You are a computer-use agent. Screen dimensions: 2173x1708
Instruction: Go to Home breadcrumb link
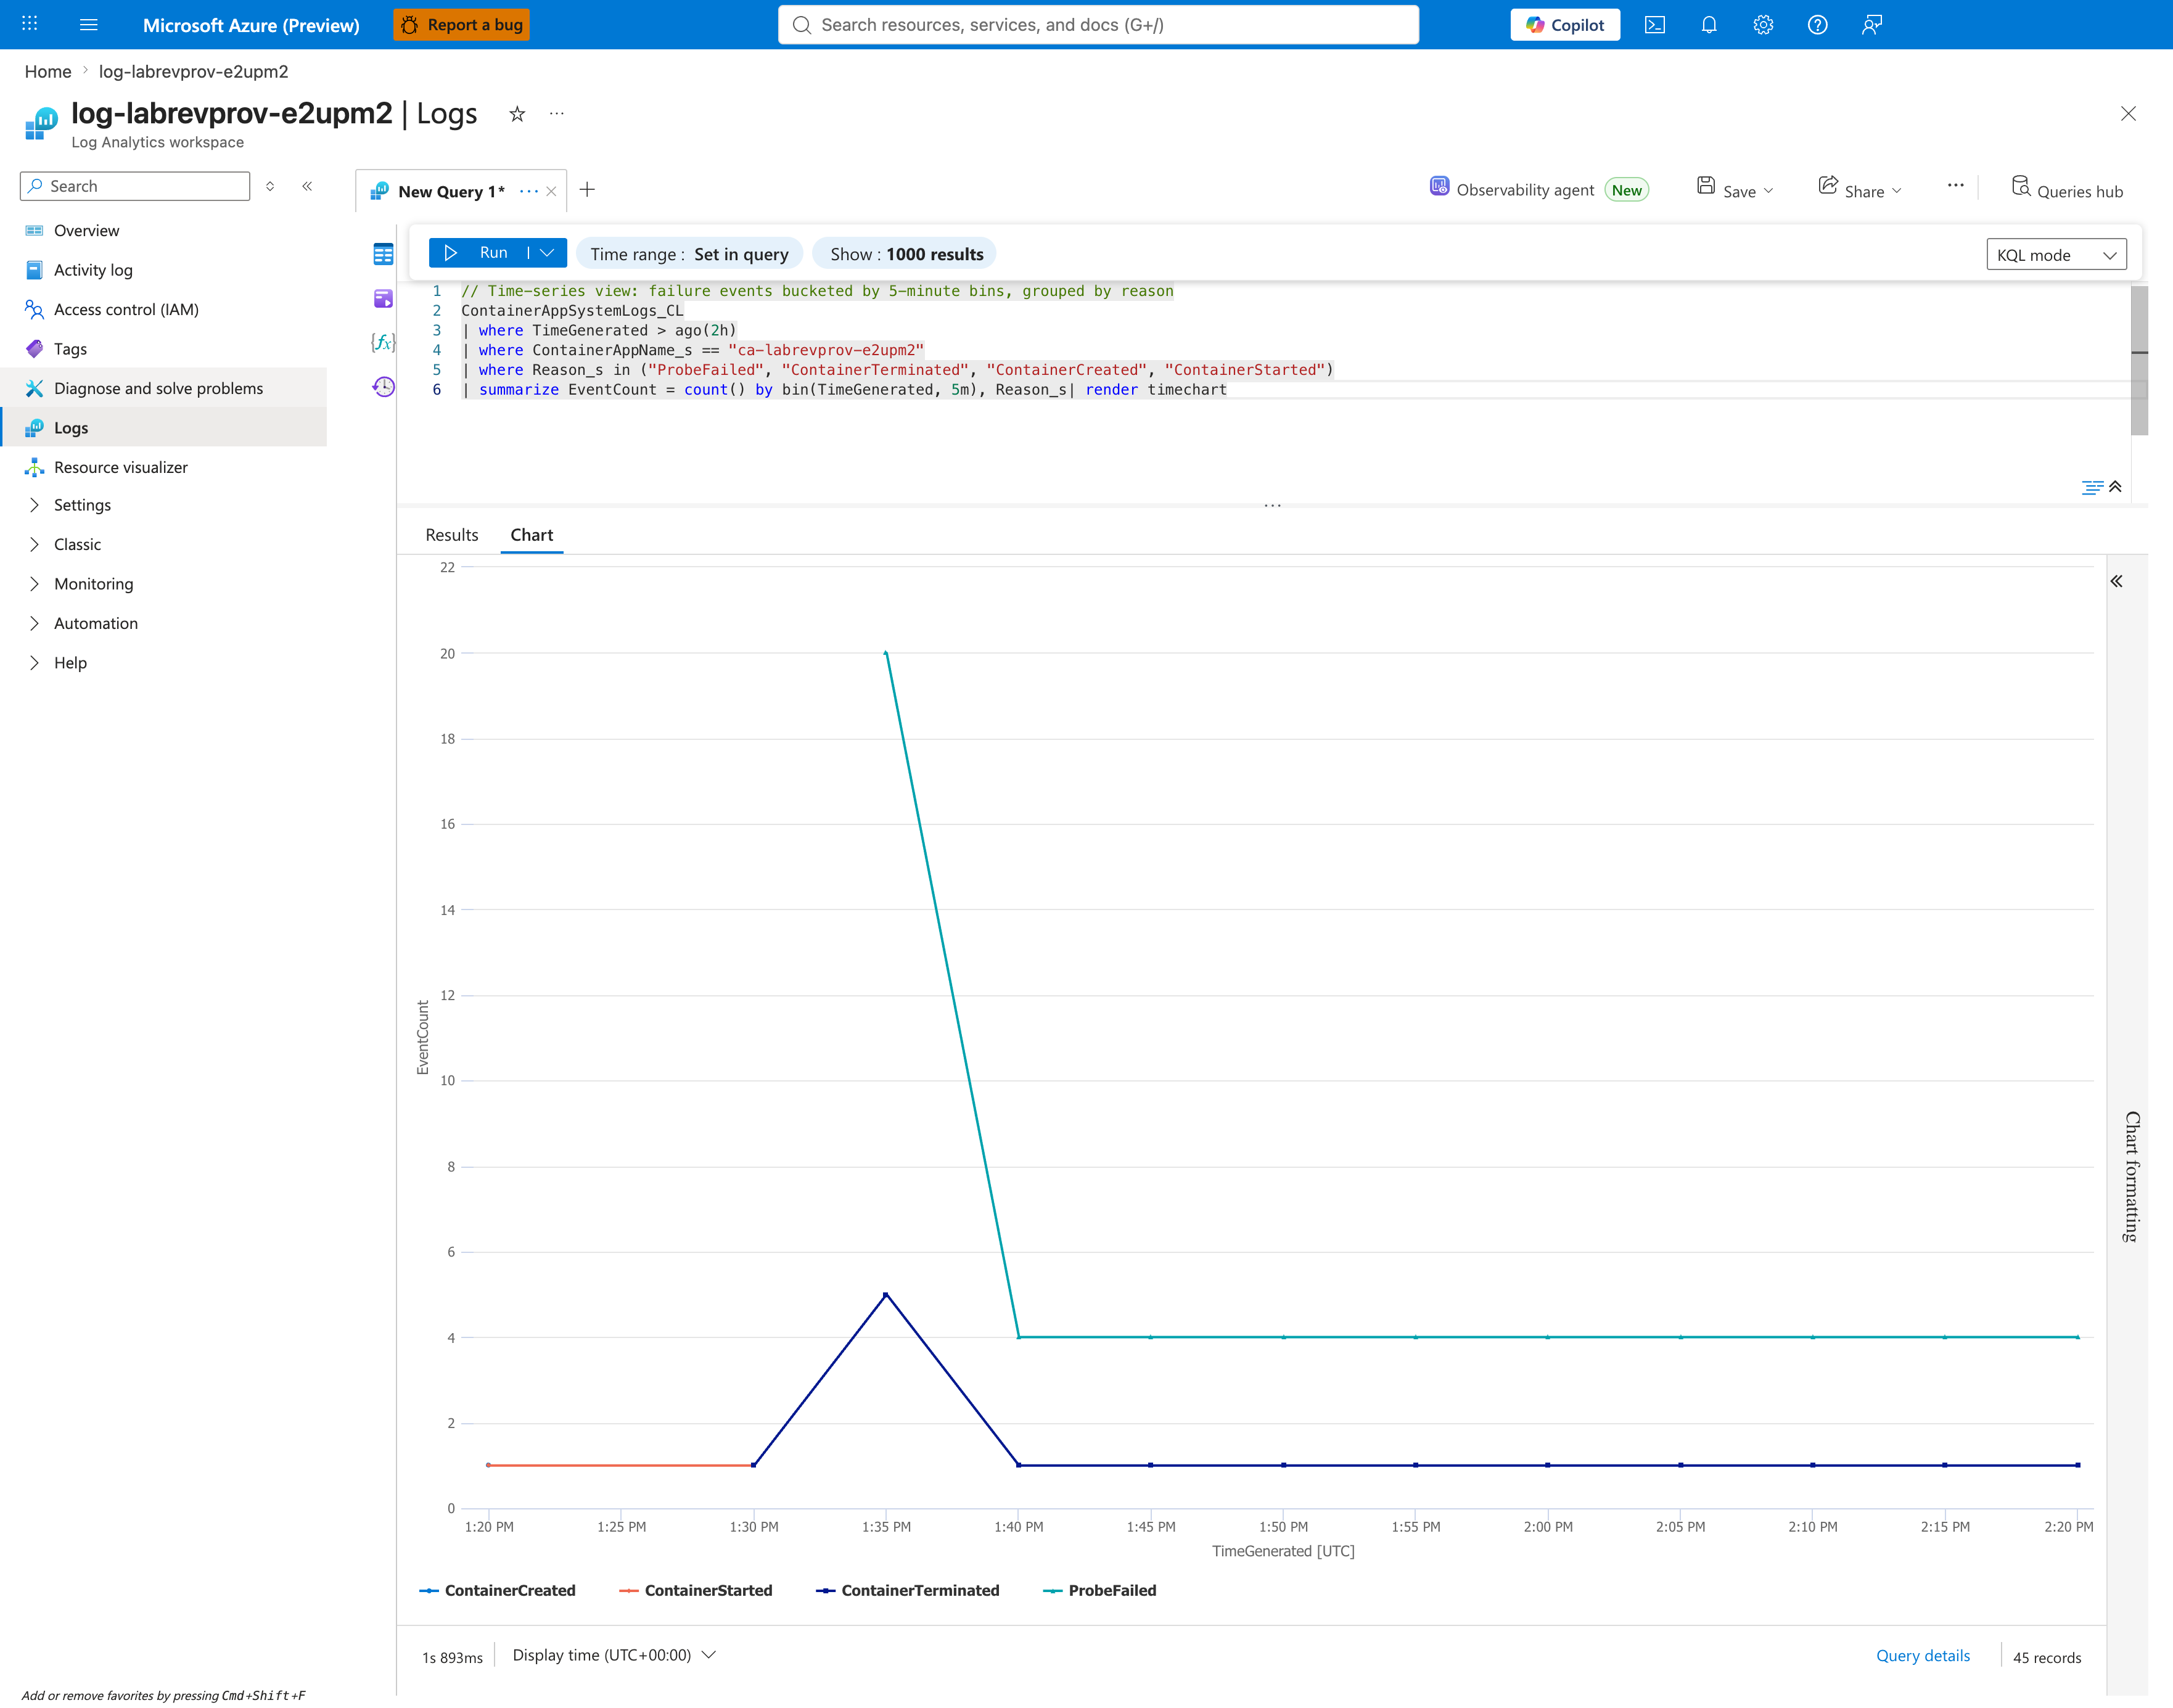click(x=48, y=72)
